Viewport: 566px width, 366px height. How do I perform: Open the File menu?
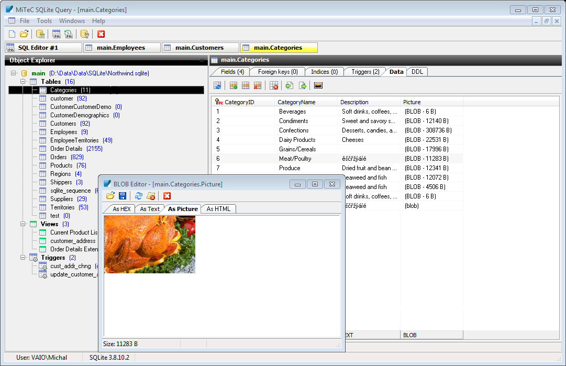pyautogui.click(x=25, y=21)
